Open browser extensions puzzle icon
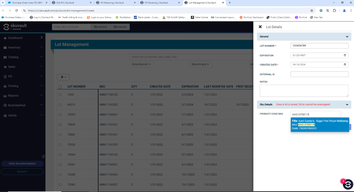The image size is (354, 192). [334, 11]
